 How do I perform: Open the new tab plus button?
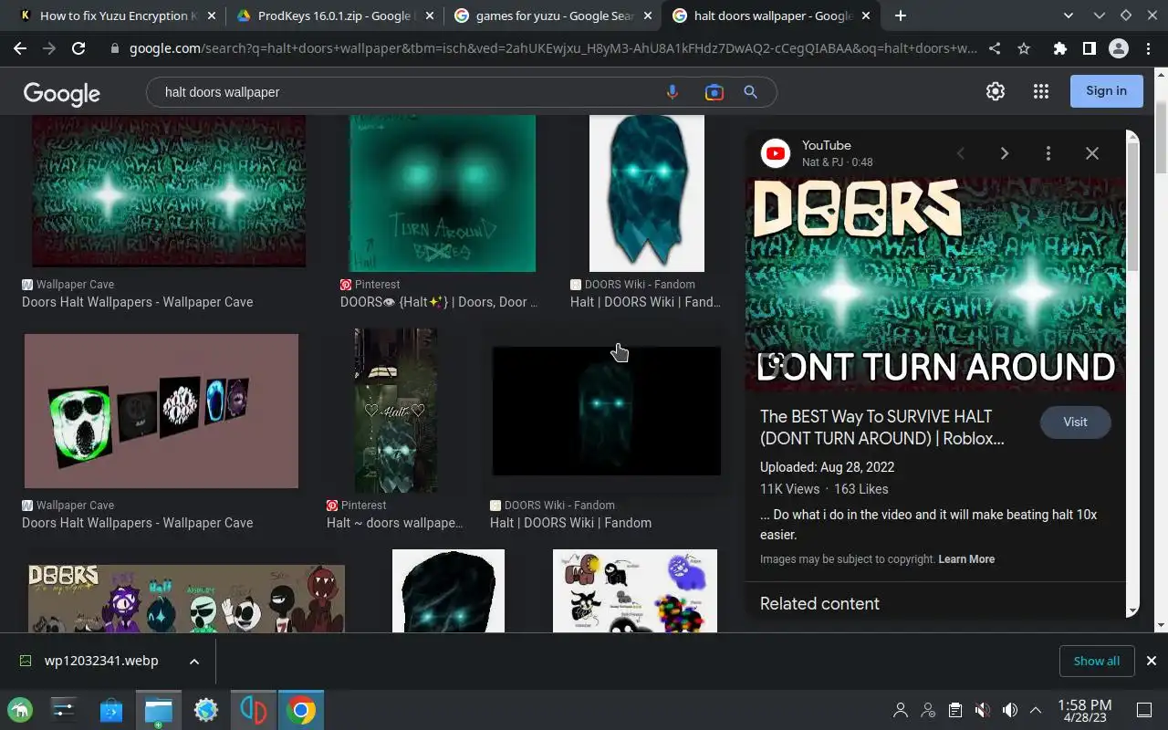(x=901, y=16)
